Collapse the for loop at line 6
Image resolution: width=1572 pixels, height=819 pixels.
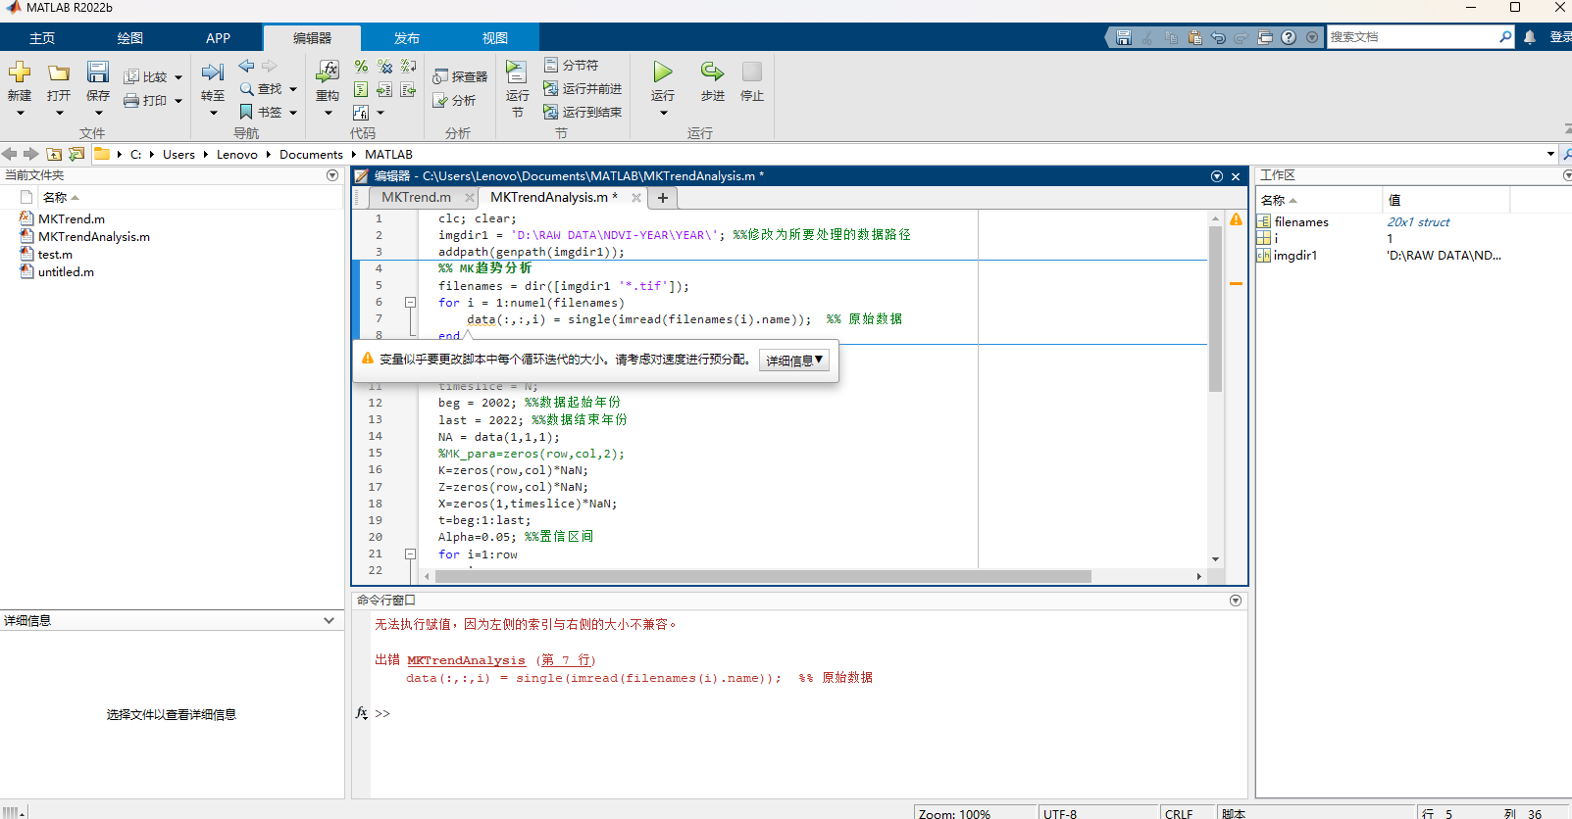[411, 303]
